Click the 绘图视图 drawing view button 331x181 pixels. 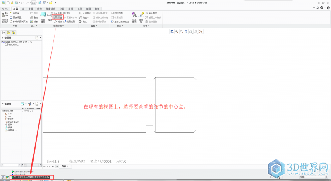pos(69,22)
